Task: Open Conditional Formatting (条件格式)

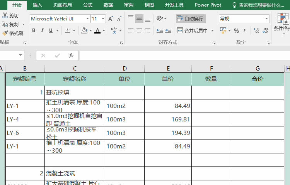Action: [283, 24]
